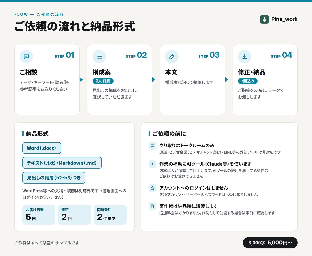312x256 pixels.
Task: Click the download icon in STEP 04
Action: [245, 57]
